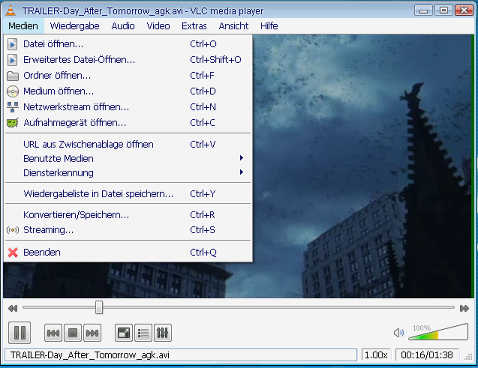This screenshot has width=478, height=368.
Task: Jump to previous track button
Action: click(x=53, y=333)
